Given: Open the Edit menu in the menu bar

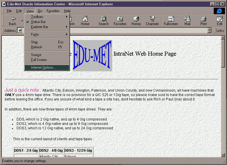Looking at the screenshot, I should tap(19, 11).
